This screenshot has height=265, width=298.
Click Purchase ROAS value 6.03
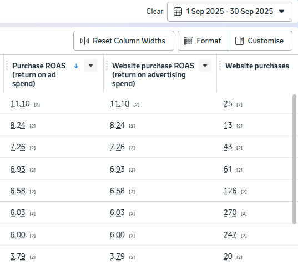tap(18, 212)
